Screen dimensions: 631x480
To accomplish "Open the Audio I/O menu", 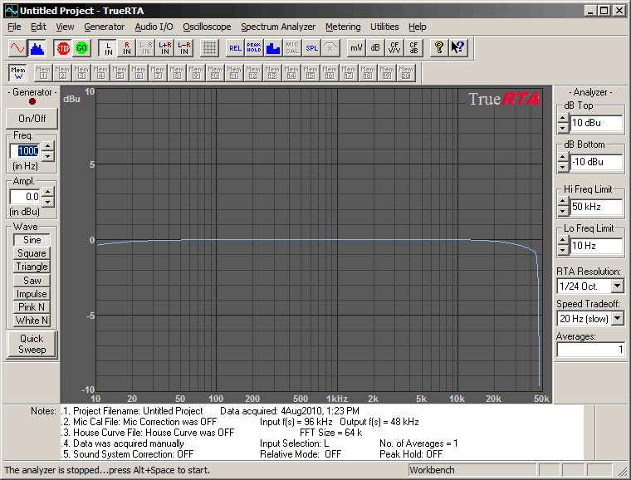I will pos(154,27).
